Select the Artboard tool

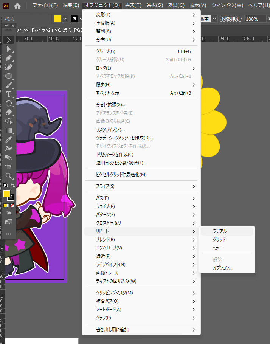point(9,167)
